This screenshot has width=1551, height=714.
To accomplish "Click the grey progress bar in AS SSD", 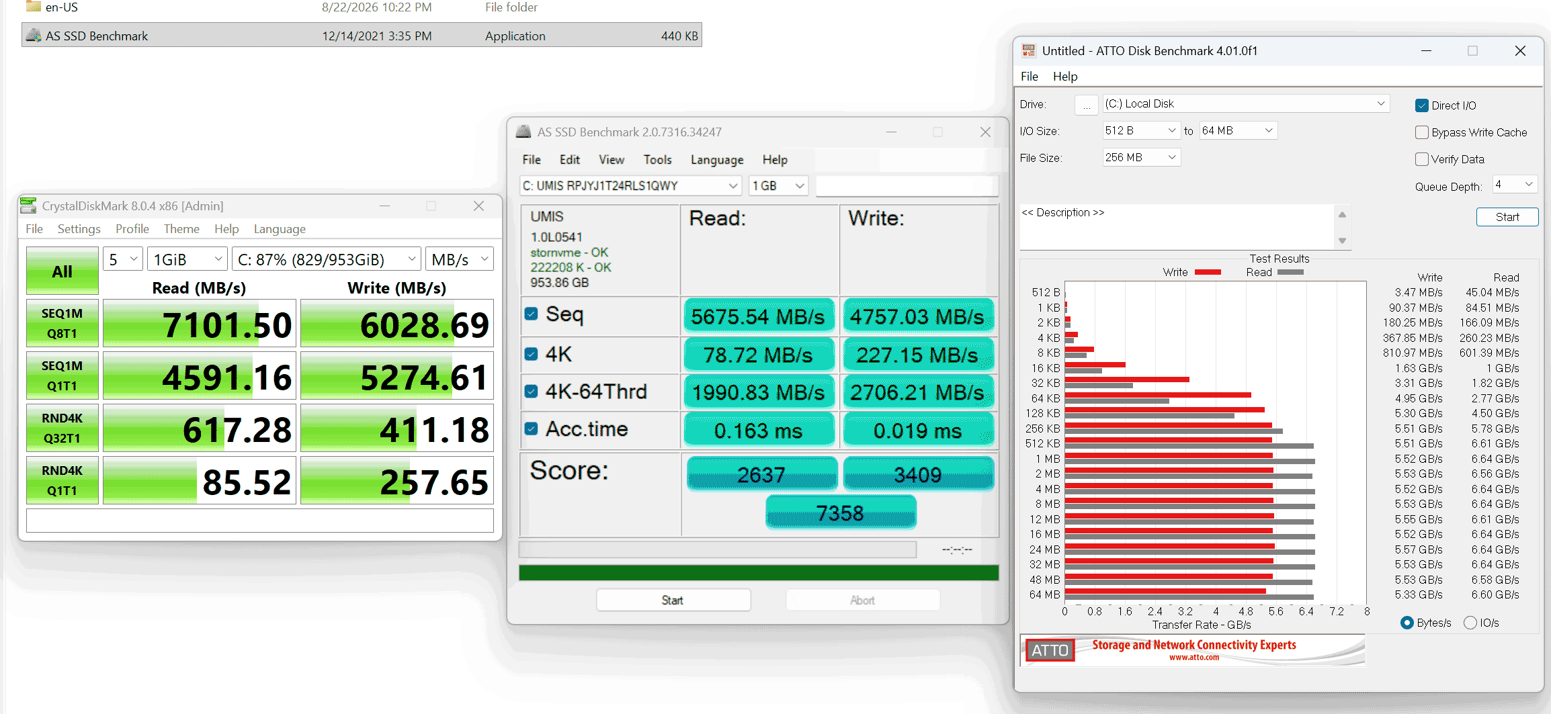I will [x=718, y=550].
